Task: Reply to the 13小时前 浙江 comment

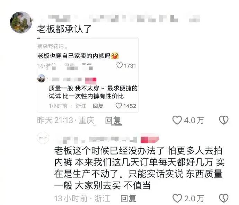Action: coord(128,198)
